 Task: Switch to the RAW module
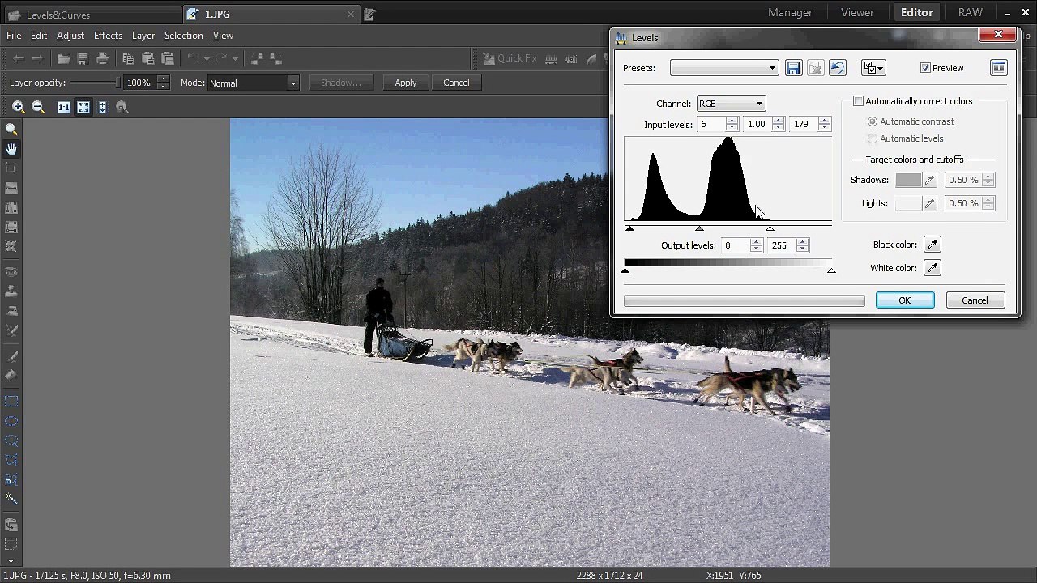point(970,12)
